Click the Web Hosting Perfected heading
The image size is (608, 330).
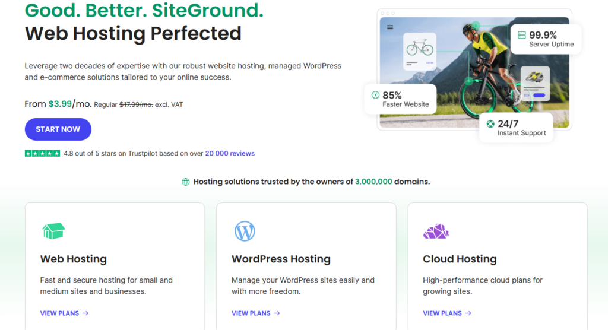pyautogui.click(x=133, y=33)
